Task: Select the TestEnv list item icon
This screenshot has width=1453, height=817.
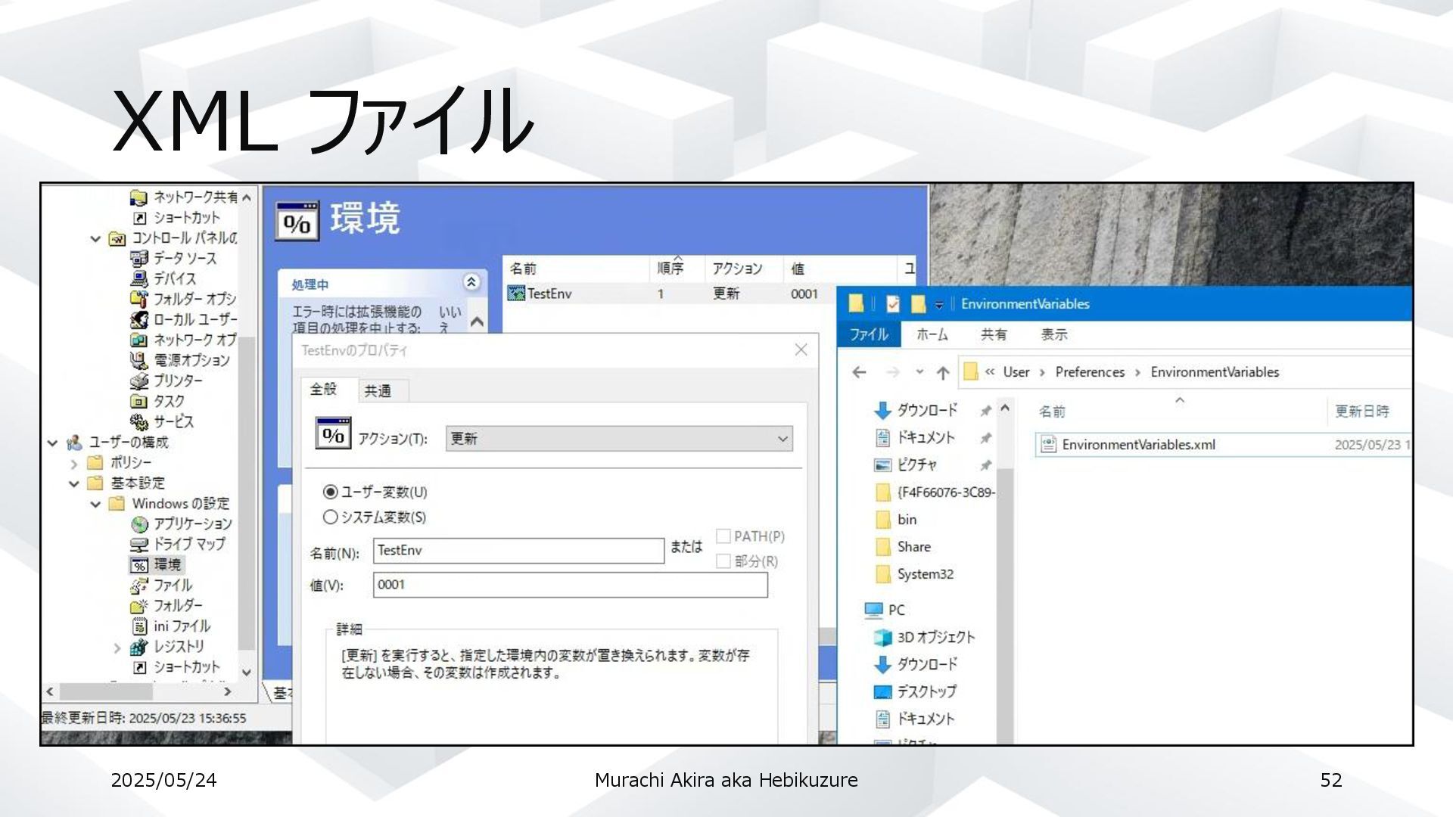Action: pyautogui.click(x=516, y=294)
